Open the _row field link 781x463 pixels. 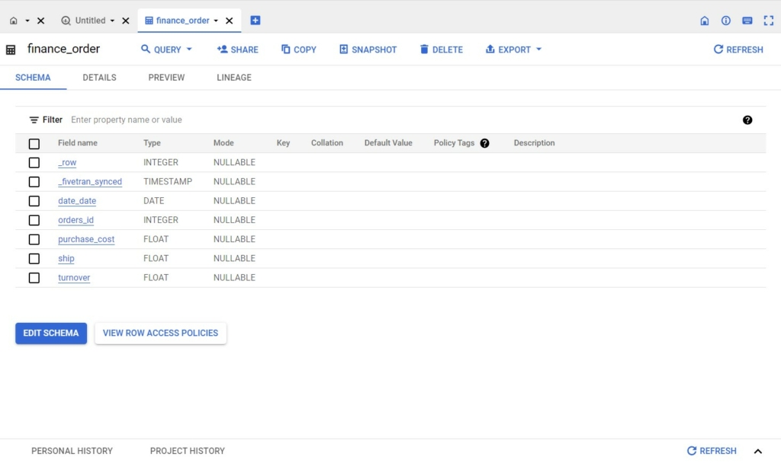pyautogui.click(x=67, y=163)
